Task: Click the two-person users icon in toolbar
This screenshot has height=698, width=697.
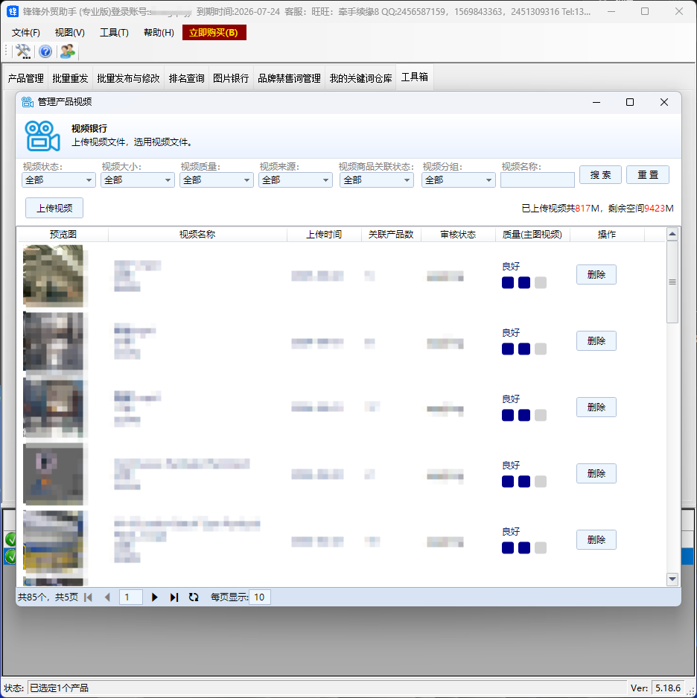Action: coord(68,51)
